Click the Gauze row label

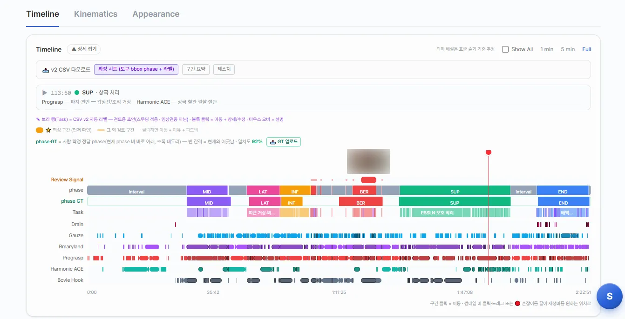point(76,235)
